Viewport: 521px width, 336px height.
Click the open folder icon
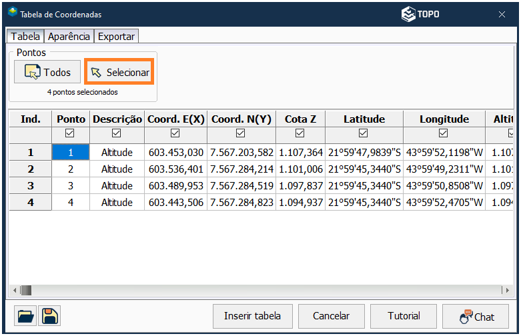[x=24, y=315]
